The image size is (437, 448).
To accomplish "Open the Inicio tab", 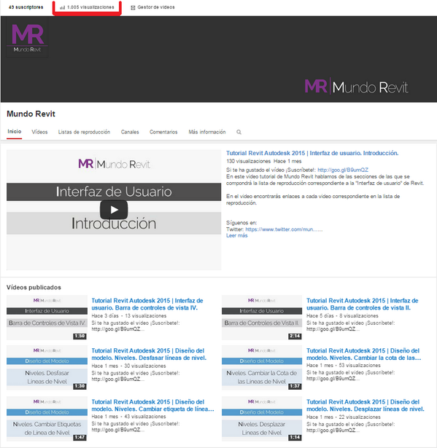I will (x=15, y=131).
